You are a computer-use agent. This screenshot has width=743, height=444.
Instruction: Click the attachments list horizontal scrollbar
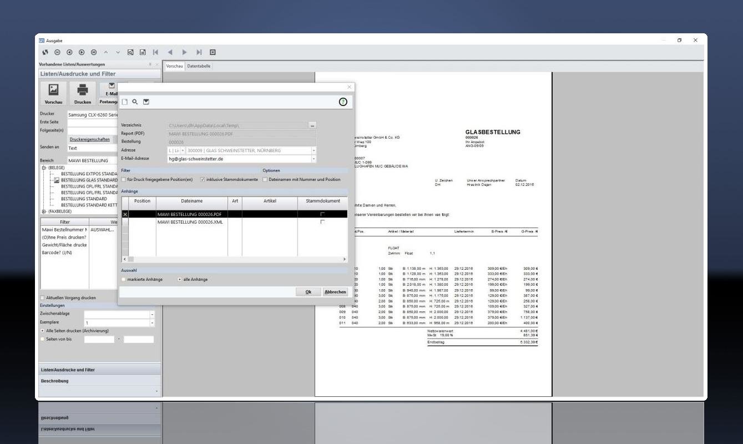point(235,259)
